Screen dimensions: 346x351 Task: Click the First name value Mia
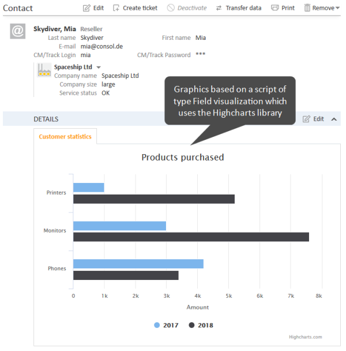click(201, 38)
